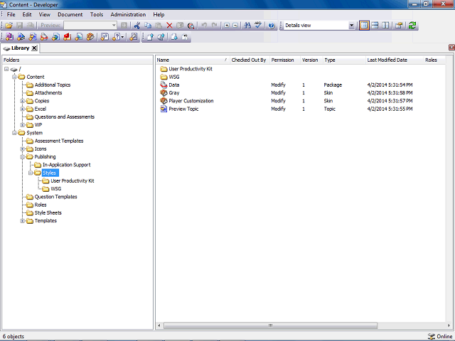Open the View menu
The width and height of the screenshot is (455, 341).
point(44,14)
